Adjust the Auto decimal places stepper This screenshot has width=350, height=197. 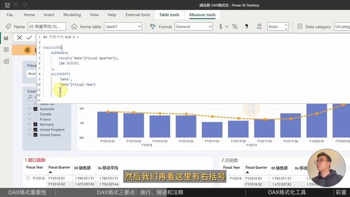click(x=286, y=27)
